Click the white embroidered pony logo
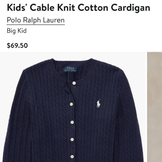 [98, 104]
